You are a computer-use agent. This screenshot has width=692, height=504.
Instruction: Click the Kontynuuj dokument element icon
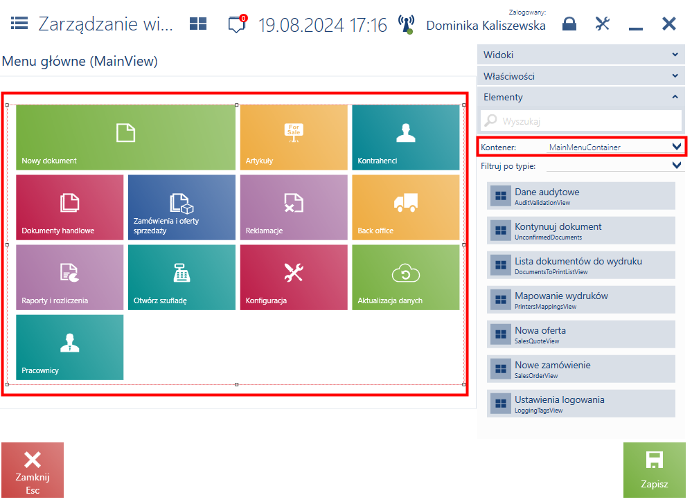click(500, 230)
